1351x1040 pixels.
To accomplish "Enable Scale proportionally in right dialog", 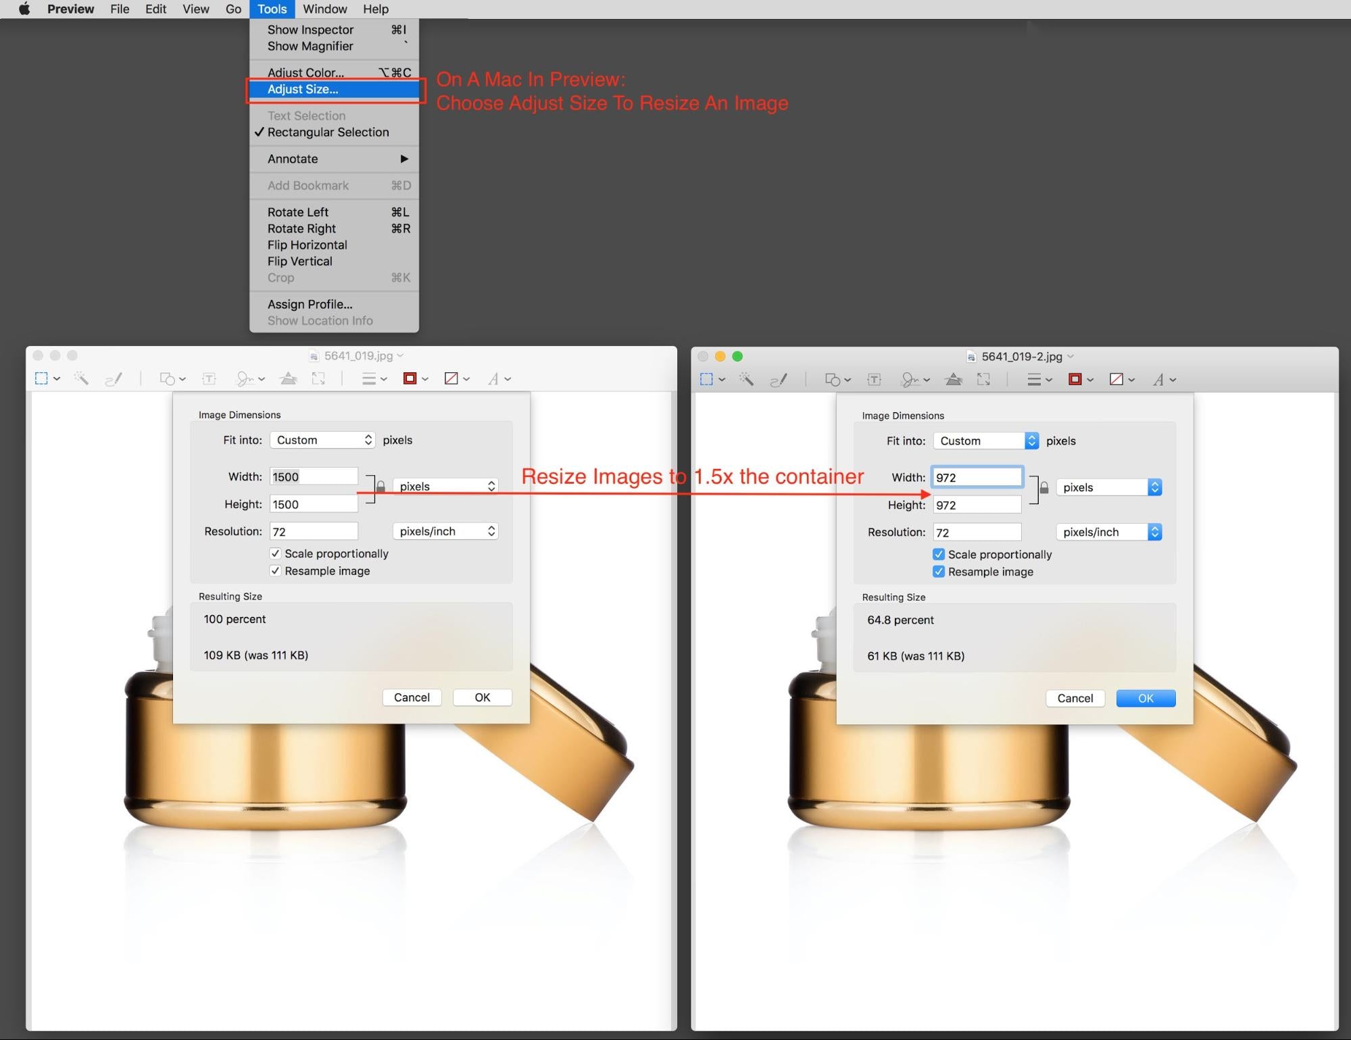I will 936,554.
